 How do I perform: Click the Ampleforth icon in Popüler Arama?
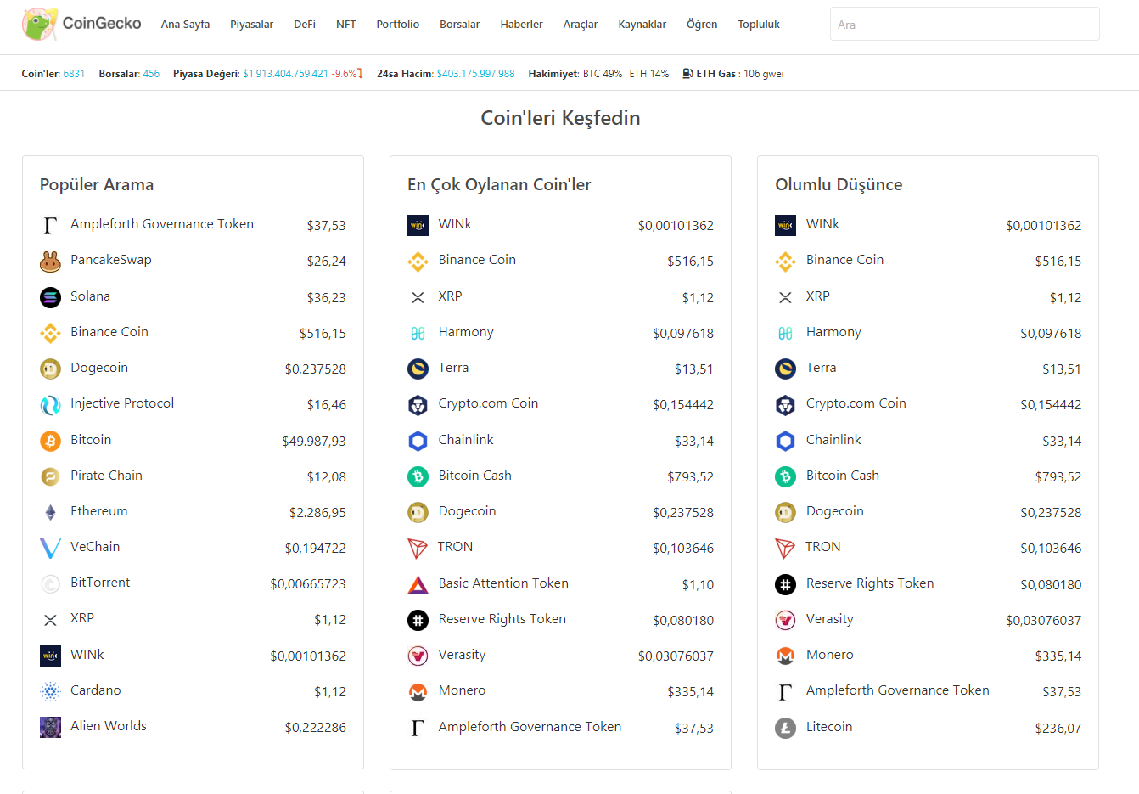(x=50, y=225)
